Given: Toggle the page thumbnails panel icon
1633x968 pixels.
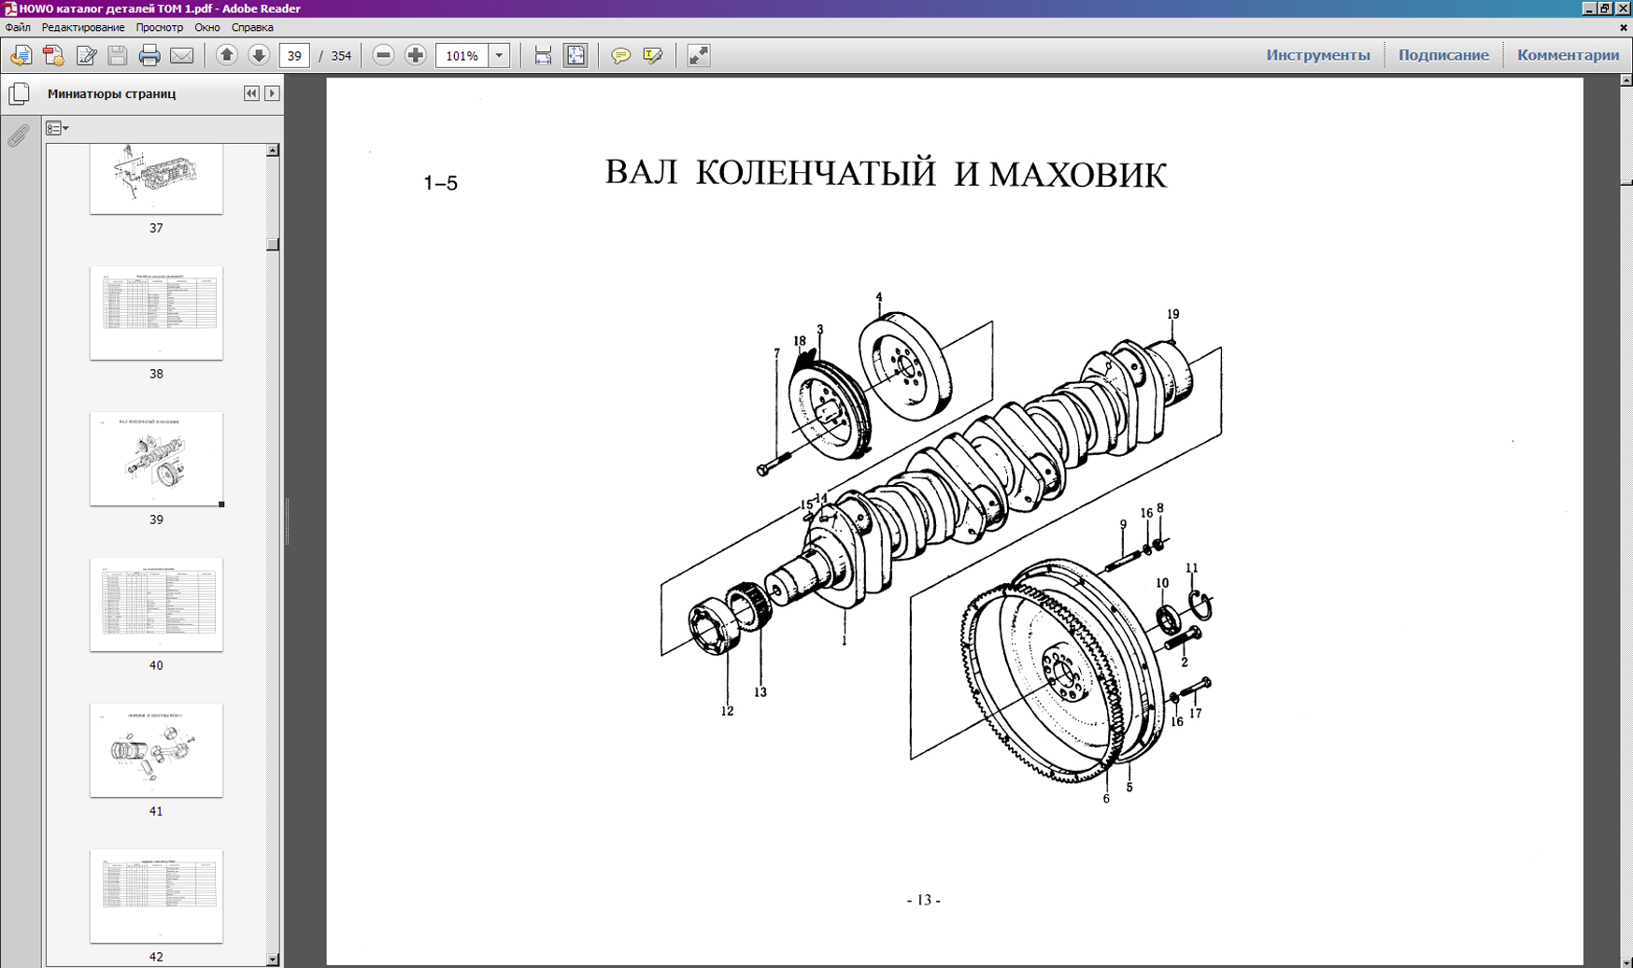Looking at the screenshot, I should (x=19, y=93).
